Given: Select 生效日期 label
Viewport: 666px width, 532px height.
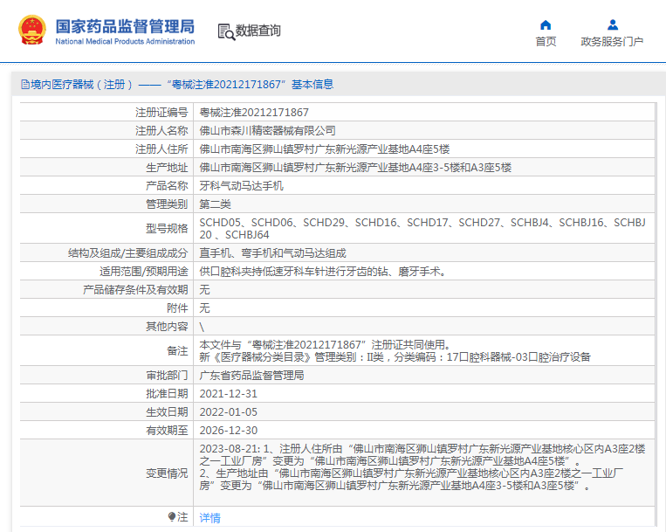Looking at the screenshot, I should pos(167,411).
